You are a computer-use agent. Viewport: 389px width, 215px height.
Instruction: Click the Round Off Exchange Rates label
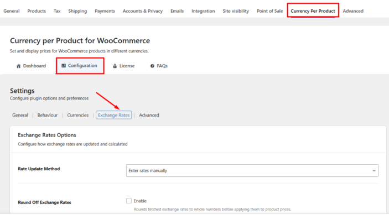click(x=44, y=202)
